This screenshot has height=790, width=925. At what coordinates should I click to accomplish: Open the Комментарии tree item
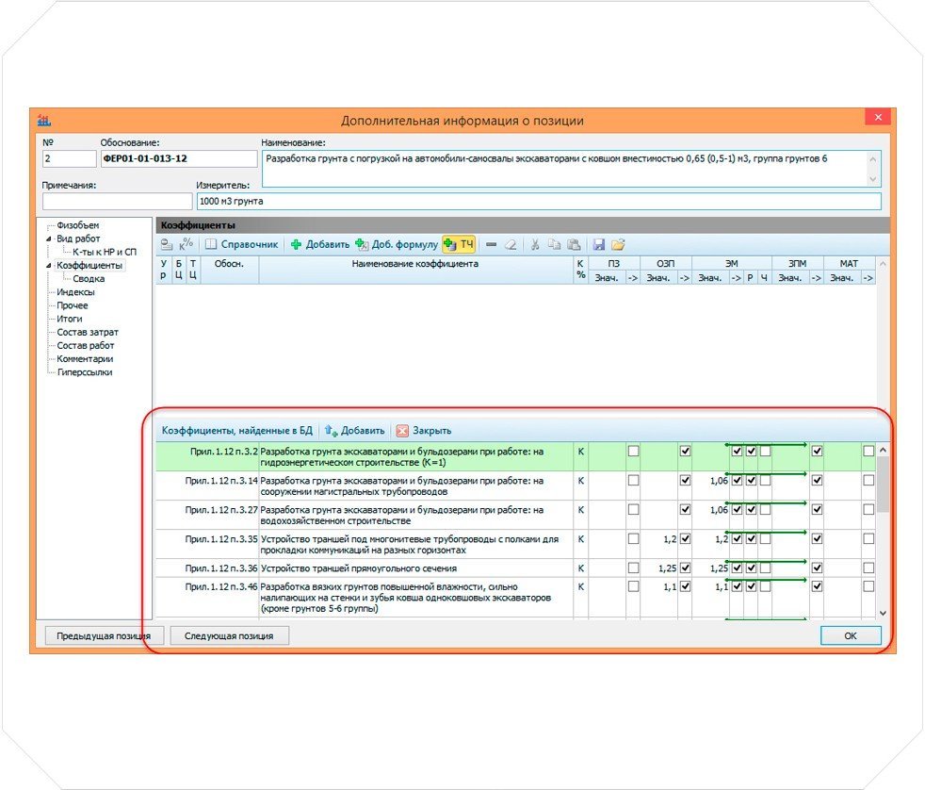coord(85,359)
